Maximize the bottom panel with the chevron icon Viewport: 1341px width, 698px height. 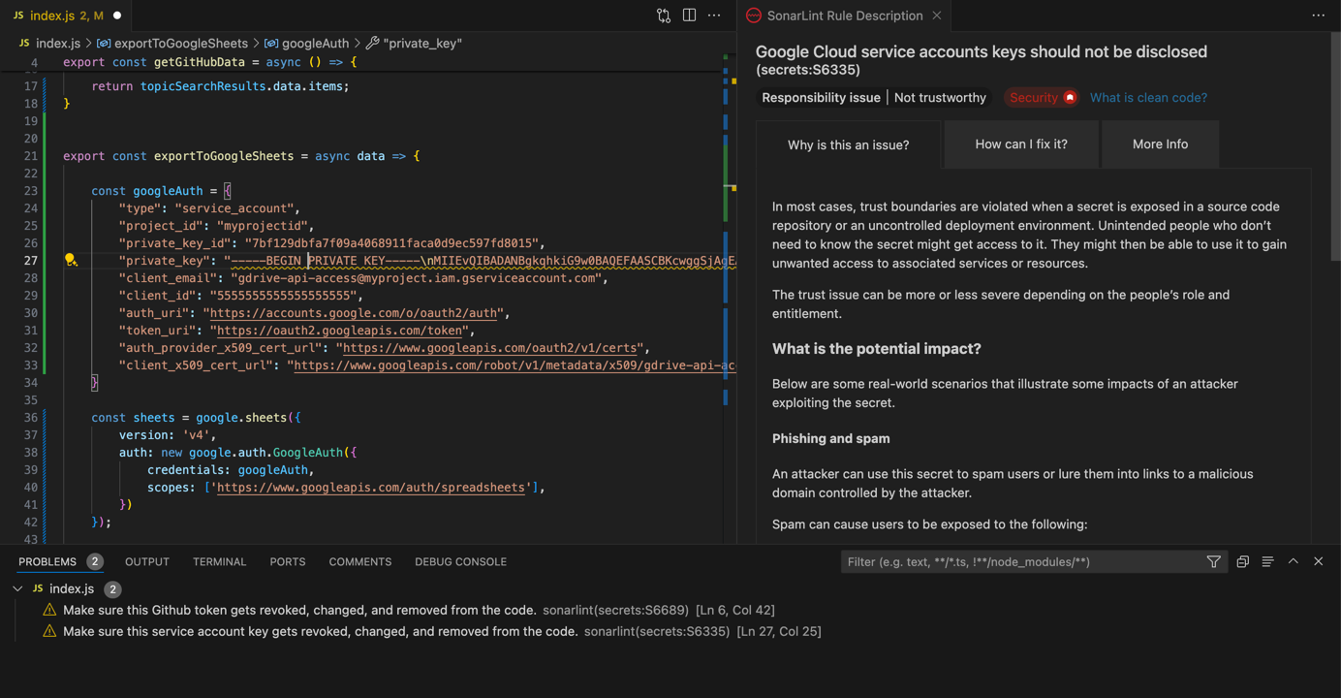coord(1293,561)
